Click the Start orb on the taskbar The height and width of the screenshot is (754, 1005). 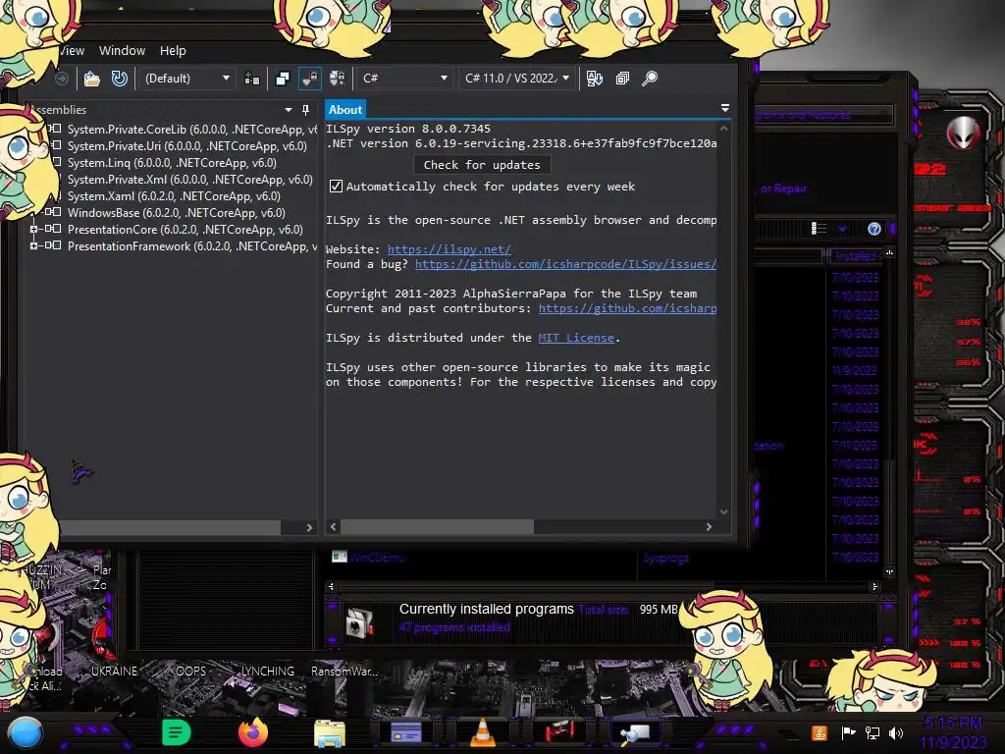coord(26,733)
